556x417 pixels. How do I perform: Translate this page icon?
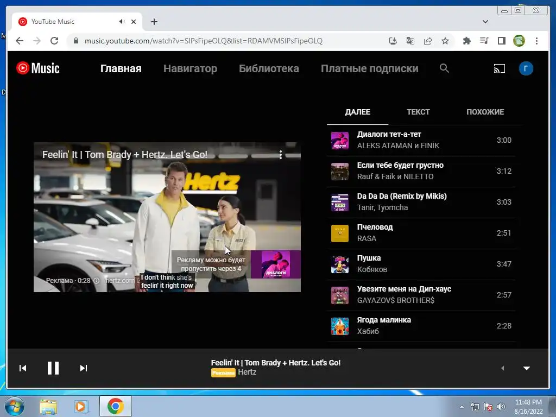[410, 41]
